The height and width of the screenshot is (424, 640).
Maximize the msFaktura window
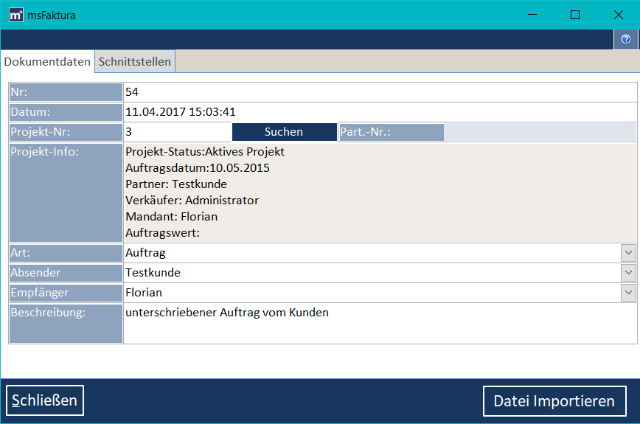point(575,15)
